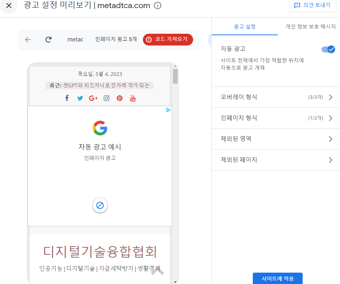Open the 챗GPT와 미드저니 news headline link
Image resolution: width=340 pixels, height=284 pixels.
click(106, 85)
